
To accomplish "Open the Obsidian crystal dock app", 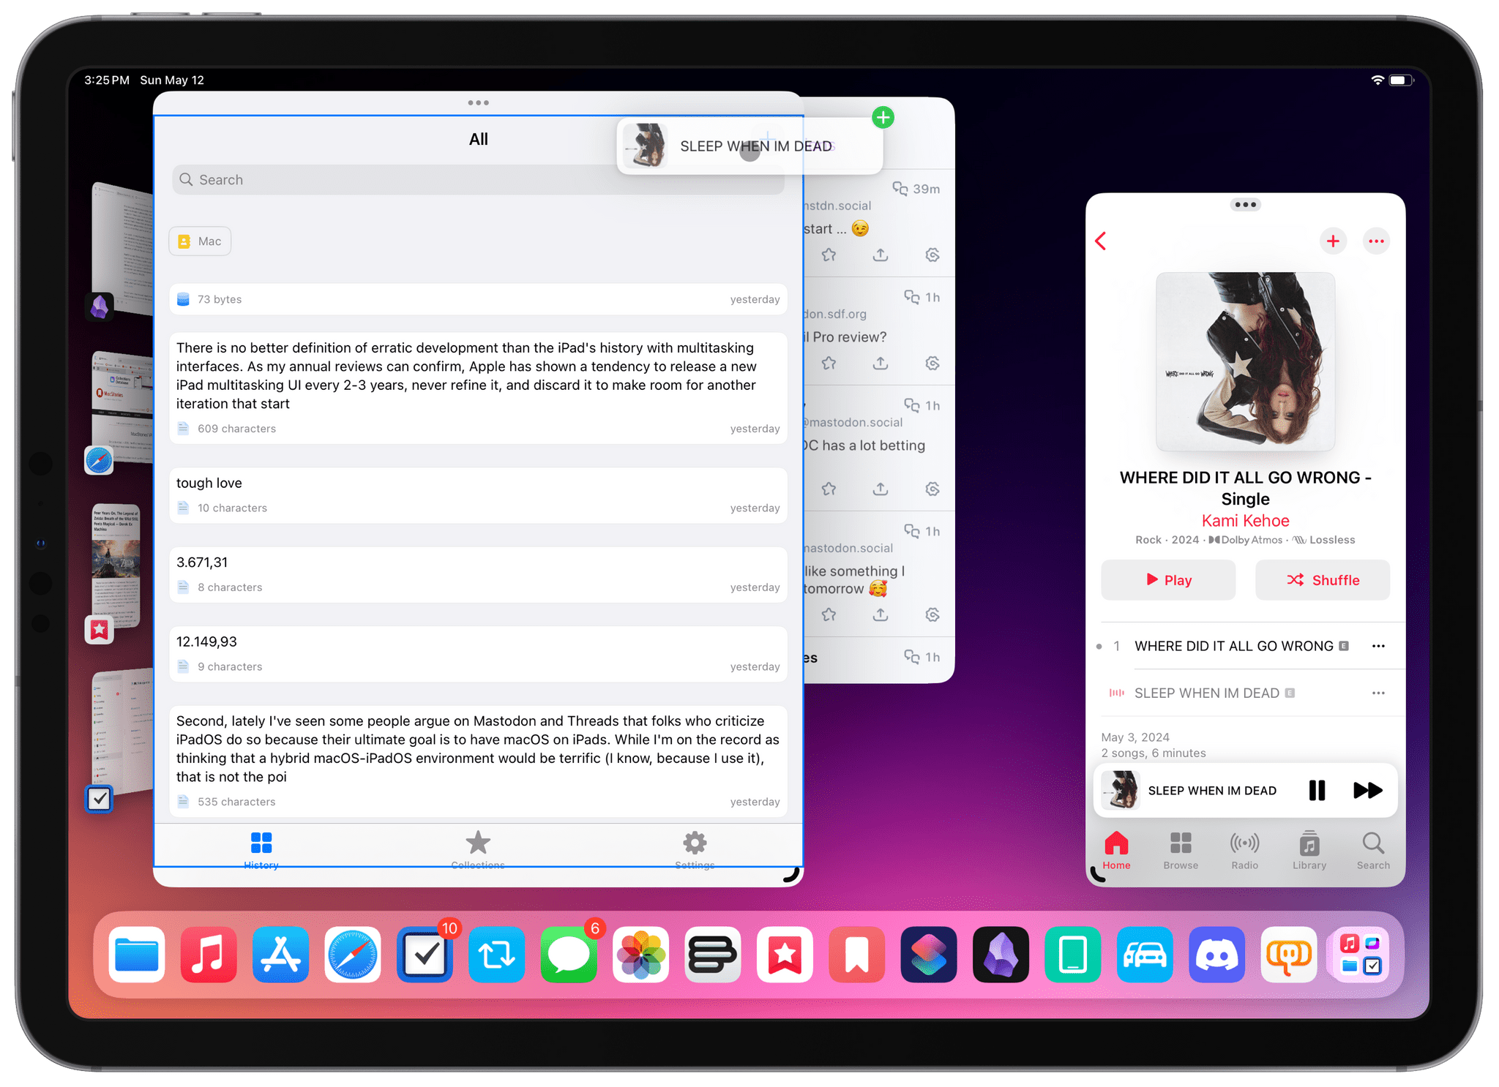I will coord(1001,955).
